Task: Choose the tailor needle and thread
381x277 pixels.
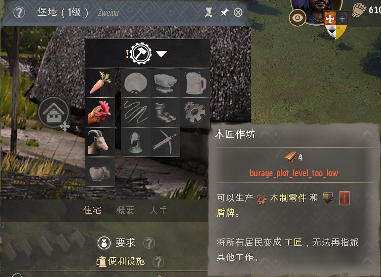Action: (x=136, y=113)
